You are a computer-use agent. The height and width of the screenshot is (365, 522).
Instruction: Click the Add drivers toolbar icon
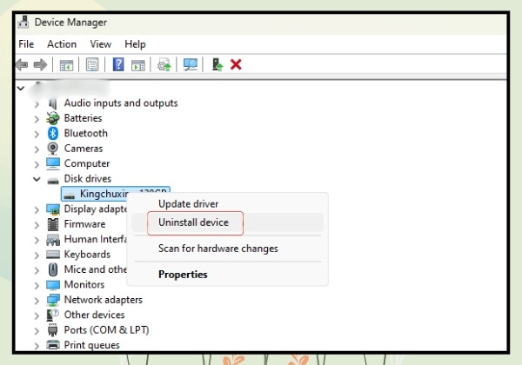(x=217, y=64)
